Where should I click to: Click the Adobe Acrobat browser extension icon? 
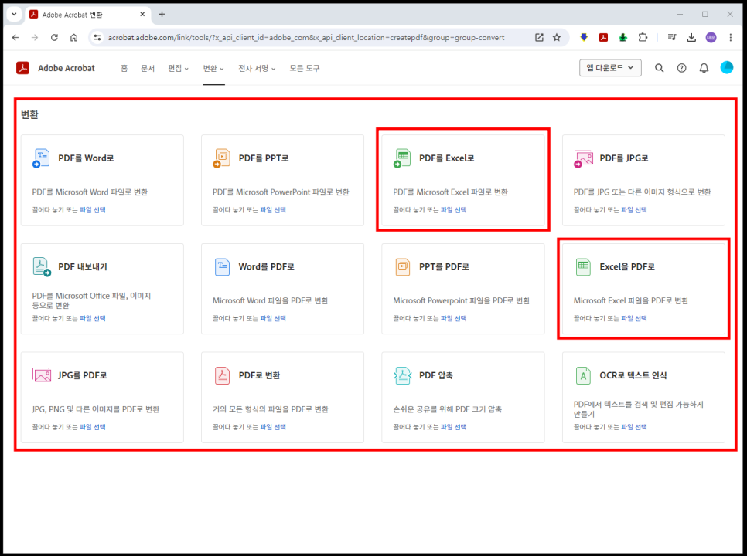click(603, 37)
